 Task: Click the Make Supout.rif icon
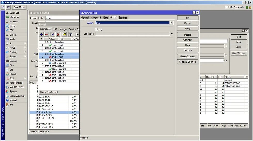coord(7,96)
